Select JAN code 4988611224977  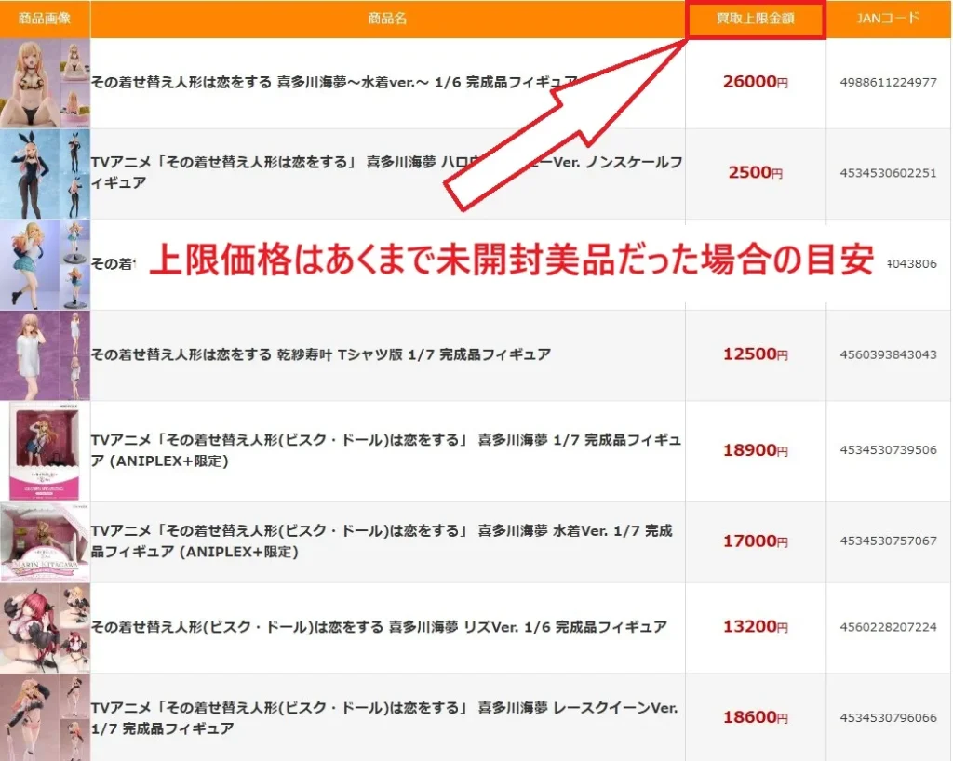(x=888, y=82)
